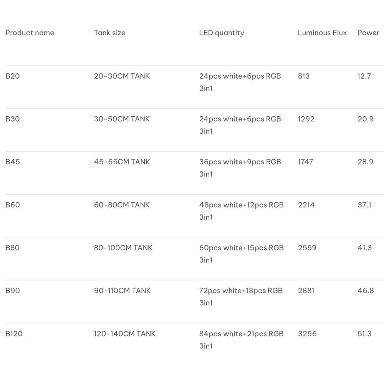This screenshot has width=384, height=384.
Task: Click the 120-140CM TANK size cell
Action: click(125, 334)
